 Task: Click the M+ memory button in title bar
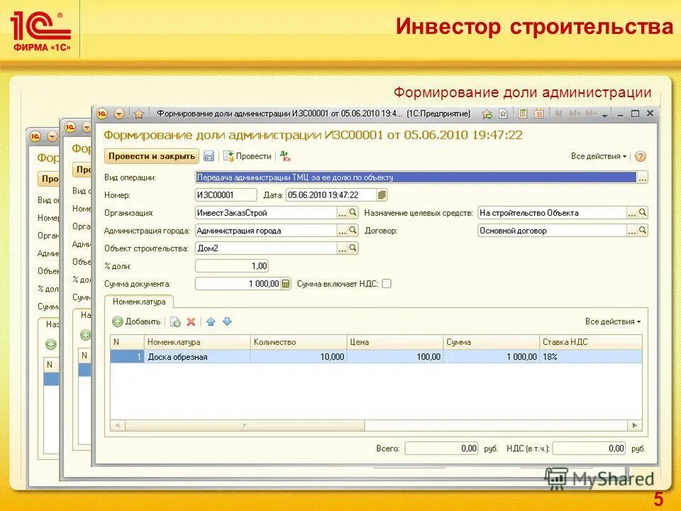coord(575,114)
